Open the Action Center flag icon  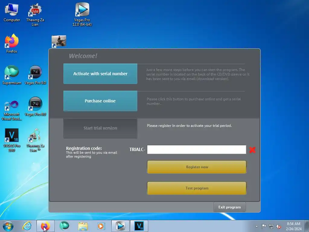[264, 226]
